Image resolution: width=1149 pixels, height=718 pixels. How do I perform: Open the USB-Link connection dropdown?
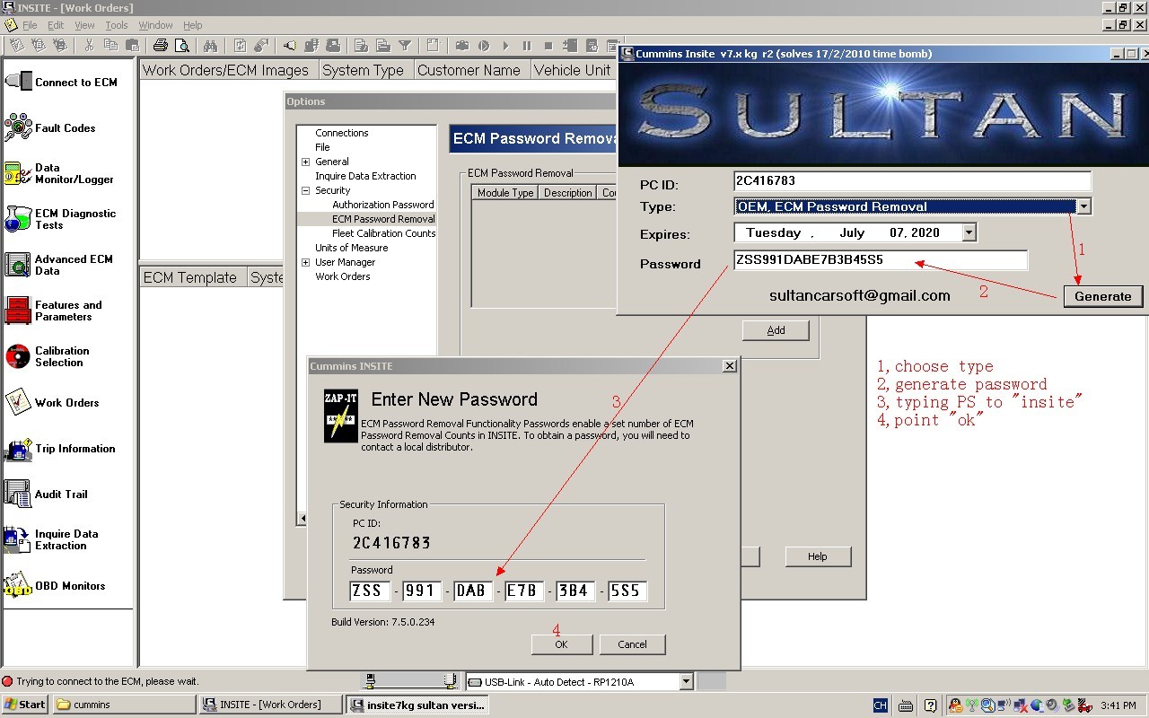click(x=686, y=681)
